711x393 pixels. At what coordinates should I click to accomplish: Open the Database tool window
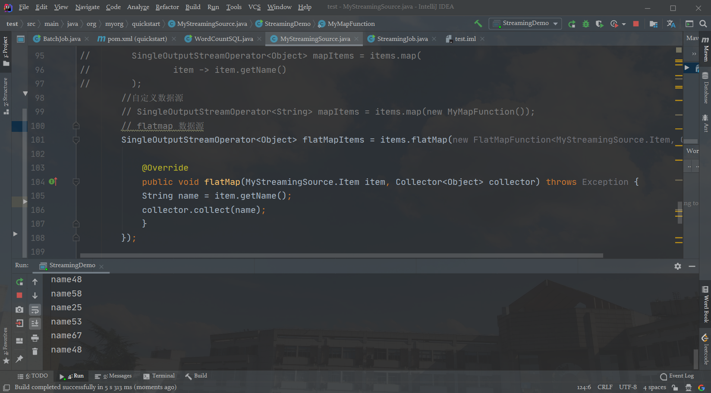pyautogui.click(x=705, y=87)
